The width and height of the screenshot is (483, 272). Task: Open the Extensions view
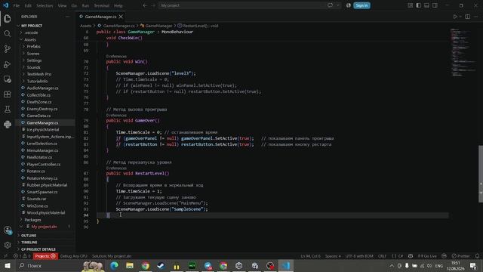point(8,94)
